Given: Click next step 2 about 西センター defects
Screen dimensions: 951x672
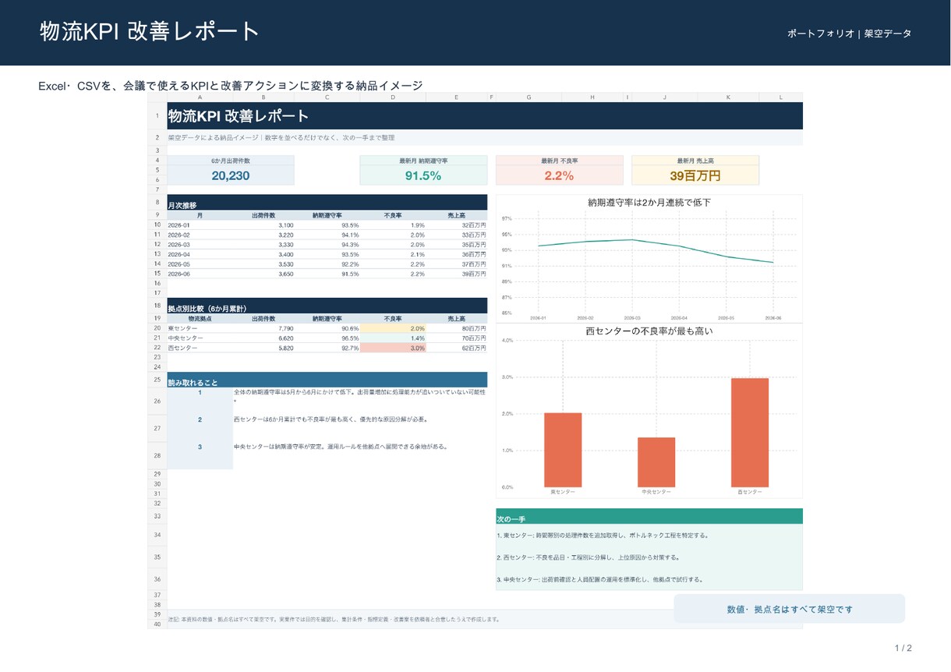Looking at the screenshot, I should tap(589, 557).
